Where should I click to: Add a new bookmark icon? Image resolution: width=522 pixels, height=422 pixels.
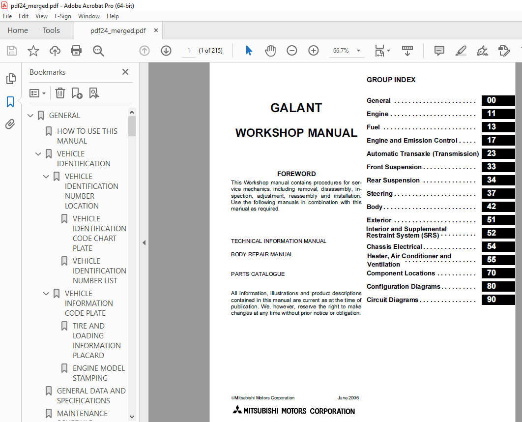point(77,93)
